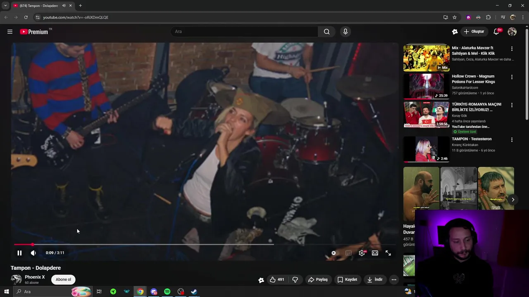Open YouTube notifications bell
The width and height of the screenshot is (529, 297).
496,32
